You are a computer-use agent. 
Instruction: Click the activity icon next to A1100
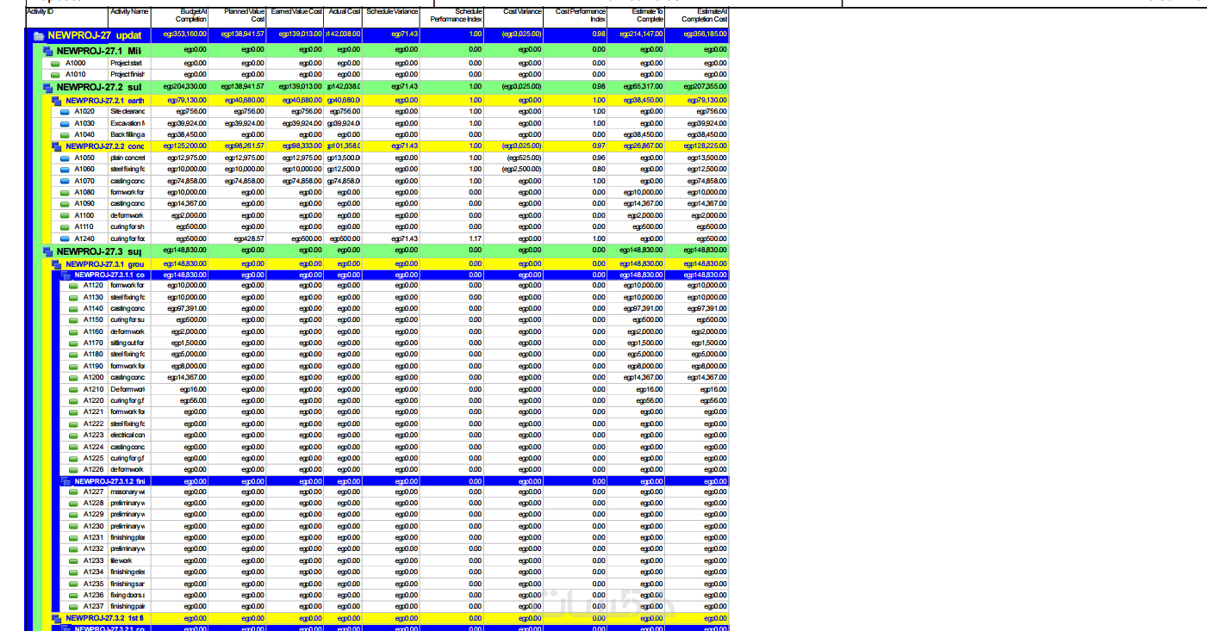point(64,216)
